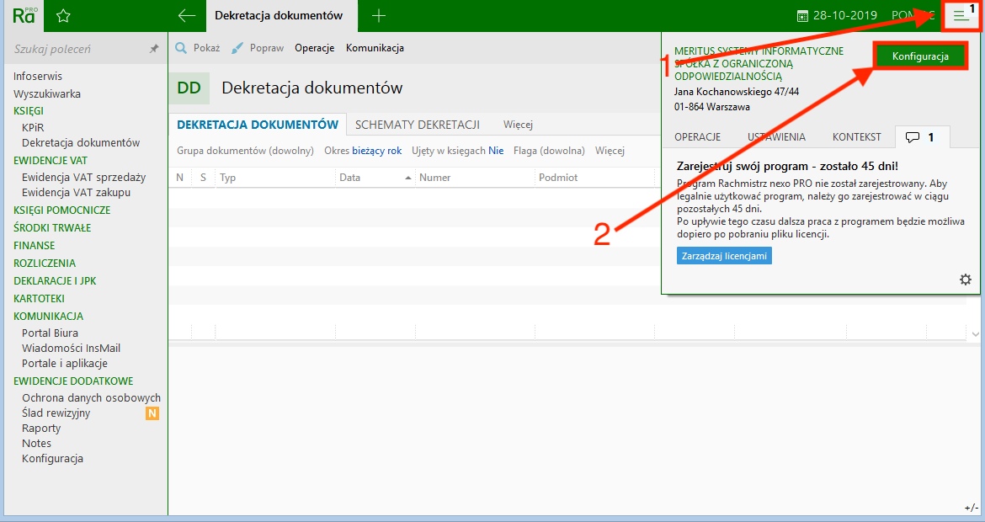Pin the command search sidebar

154,49
